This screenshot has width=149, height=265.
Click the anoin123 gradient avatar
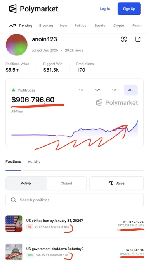[17, 44]
